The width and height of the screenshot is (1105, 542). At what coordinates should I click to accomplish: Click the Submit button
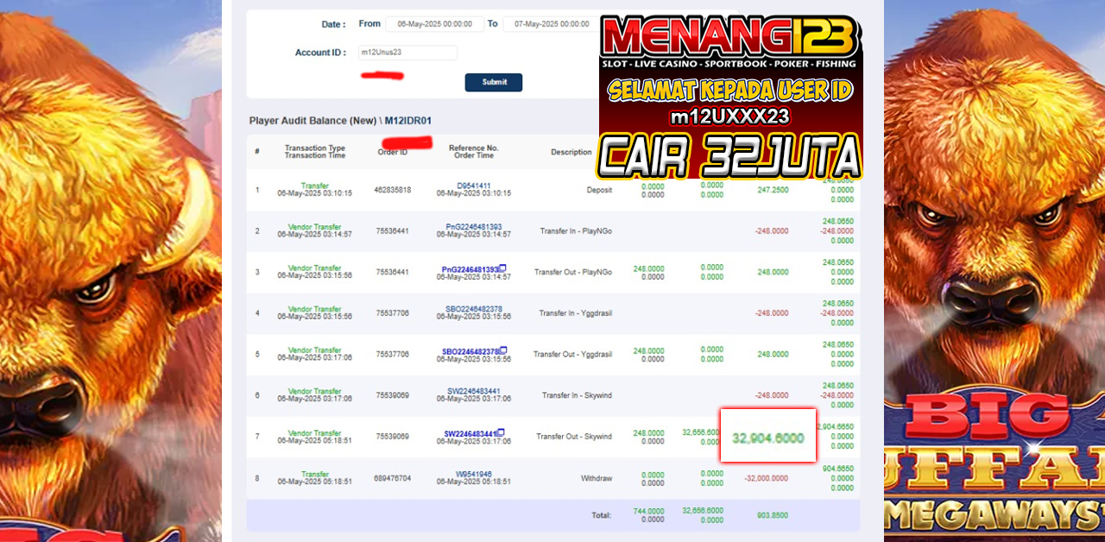click(494, 82)
